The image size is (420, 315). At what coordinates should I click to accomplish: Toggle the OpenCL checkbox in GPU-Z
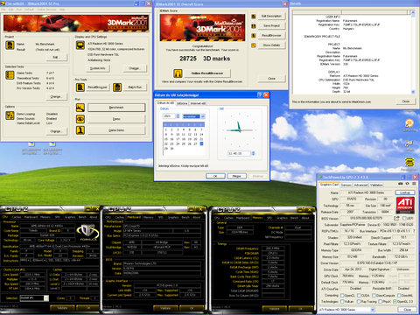tap(342, 296)
